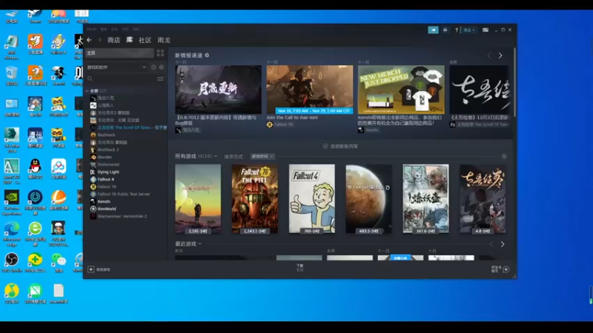
Task: Open friends and chat plus icon
Action: tap(506, 269)
